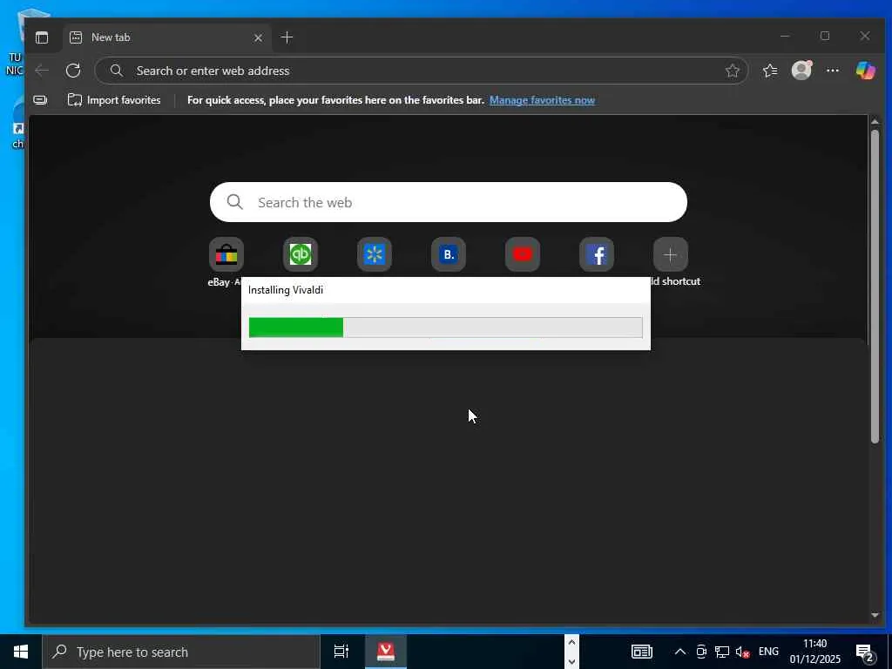Screen dimensions: 892x669
Task: Open Task View on the taskbar
Action: [x=341, y=652]
